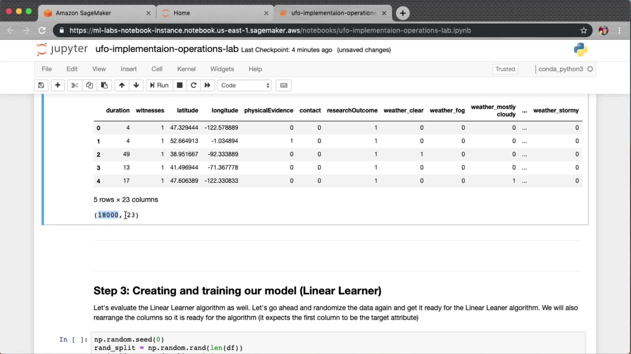This screenshot has height=354, width=631.
Task: Open the Kernel menu
Action: pos(186,69)
